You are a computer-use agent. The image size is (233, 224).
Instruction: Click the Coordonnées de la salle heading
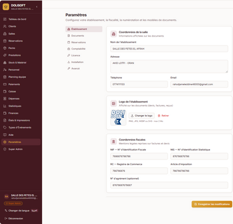coord(133,32)
